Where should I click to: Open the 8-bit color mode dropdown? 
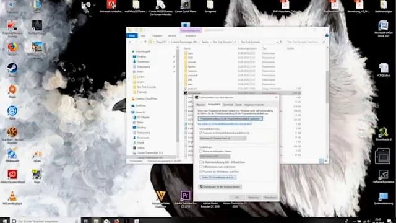(215, 157)
